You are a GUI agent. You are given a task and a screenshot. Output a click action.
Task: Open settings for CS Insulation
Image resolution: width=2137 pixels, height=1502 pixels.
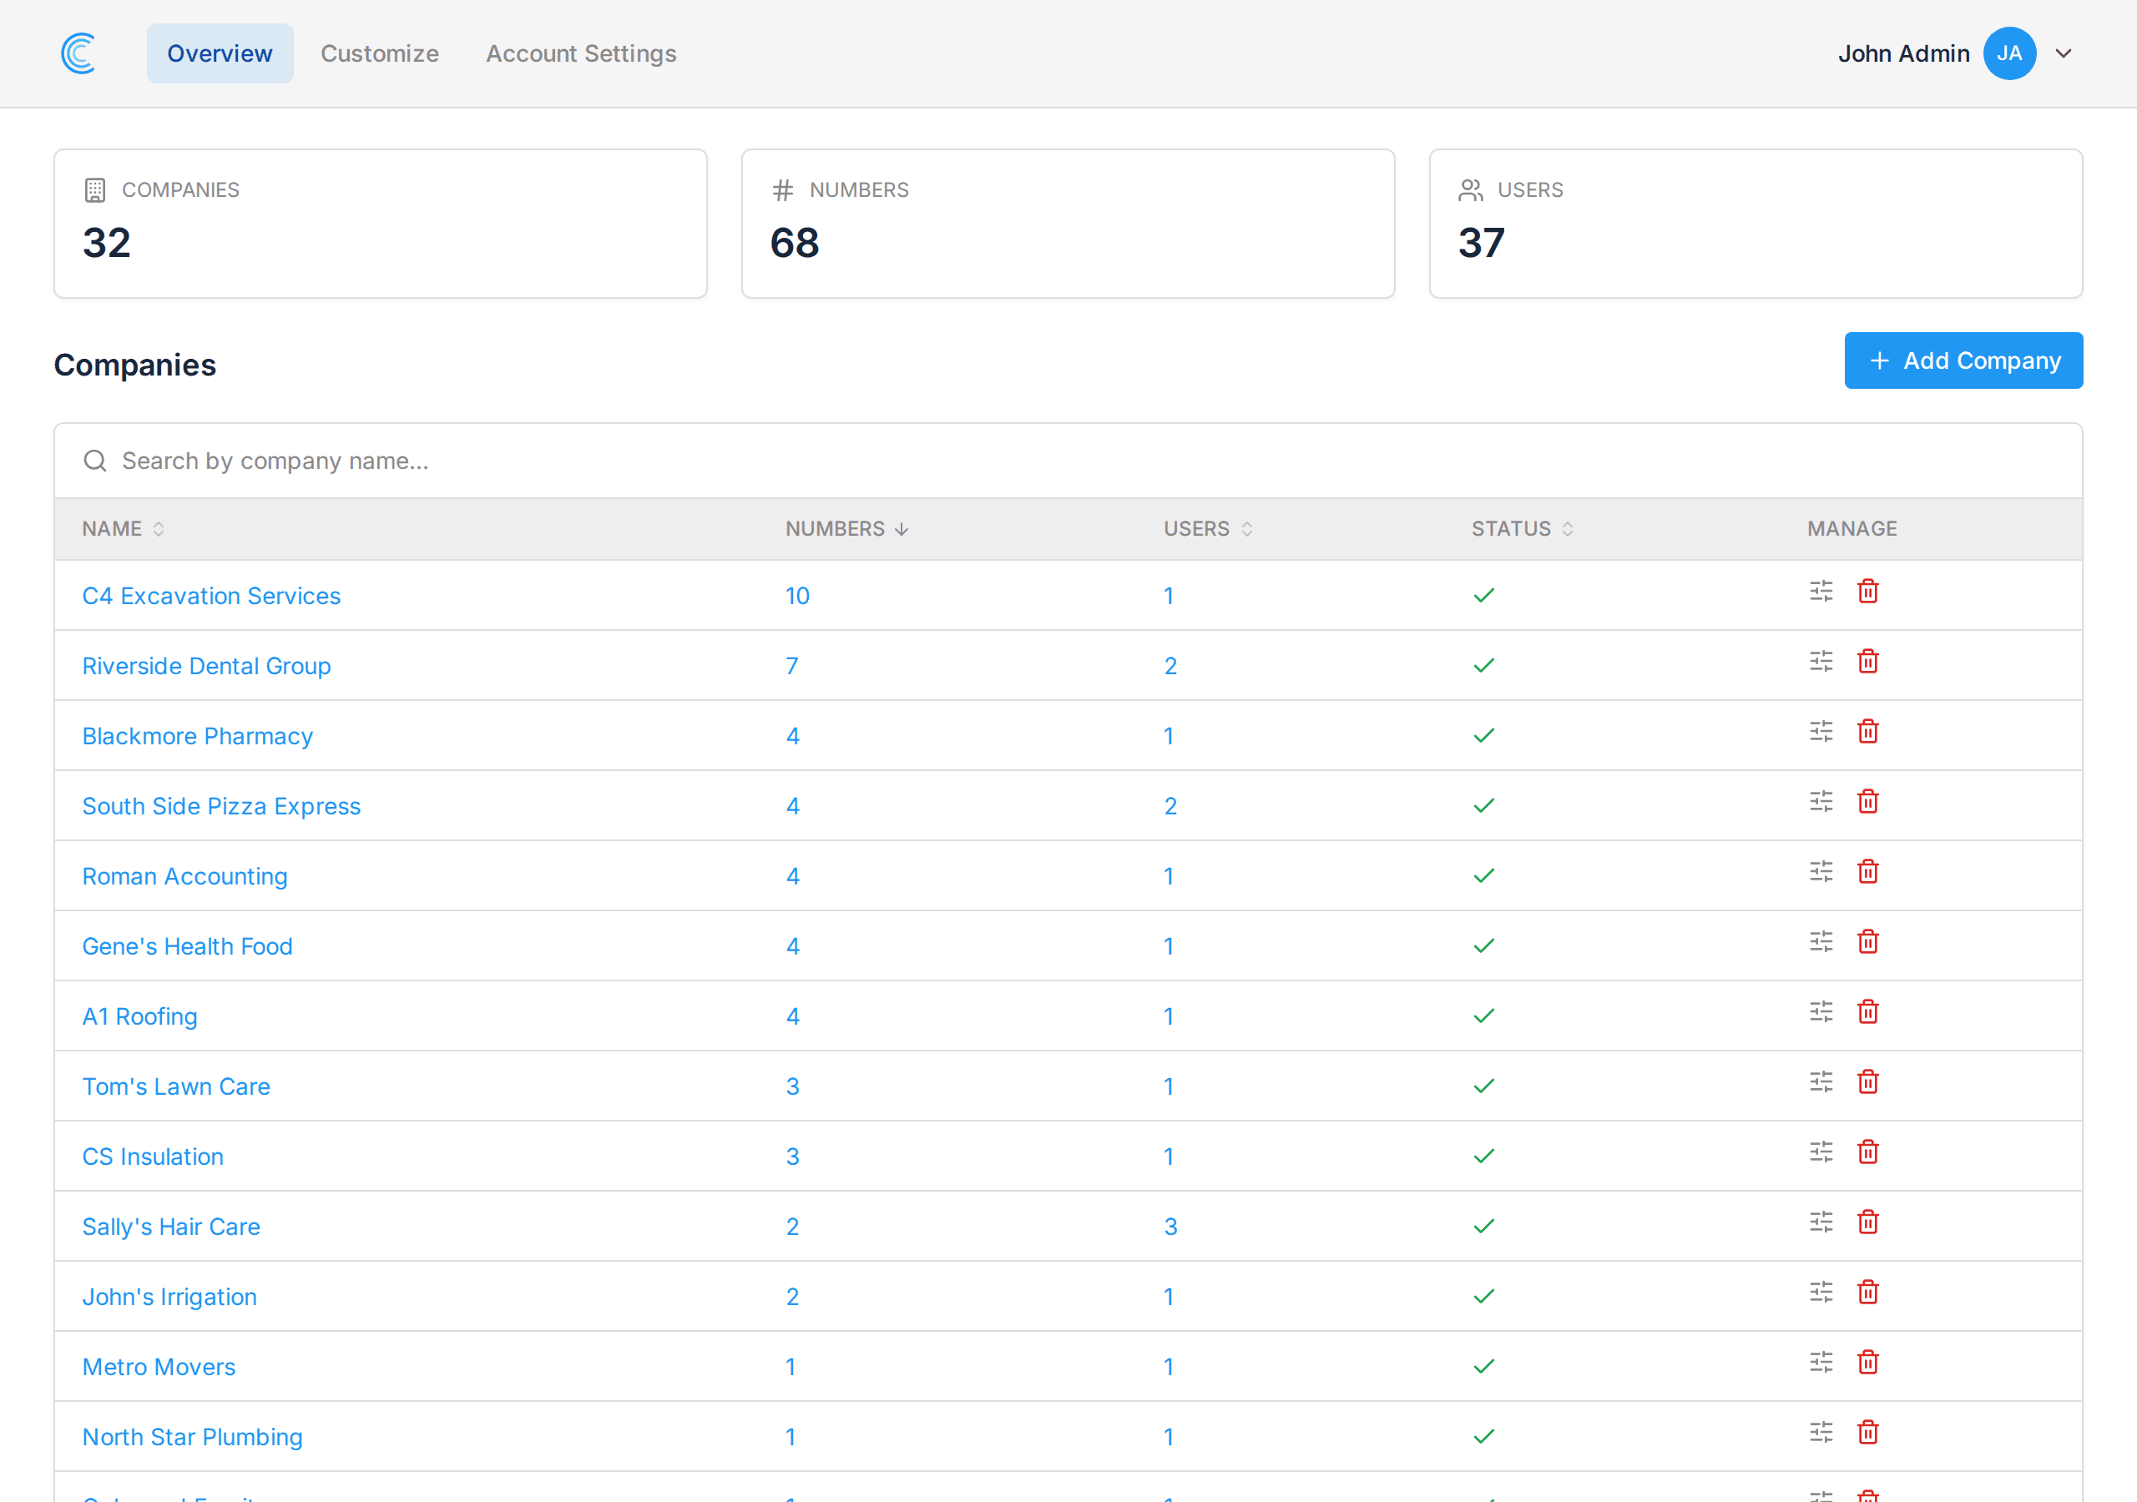point(1821,1152)
